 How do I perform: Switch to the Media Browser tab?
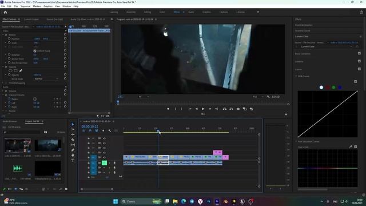(10, 121)
